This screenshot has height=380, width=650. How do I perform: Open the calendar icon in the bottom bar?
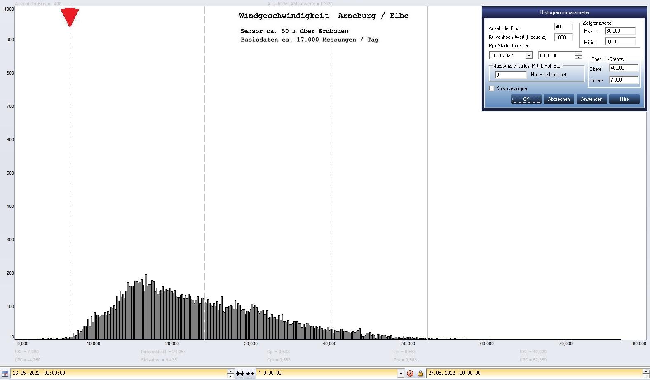click(x=5, y=373)
